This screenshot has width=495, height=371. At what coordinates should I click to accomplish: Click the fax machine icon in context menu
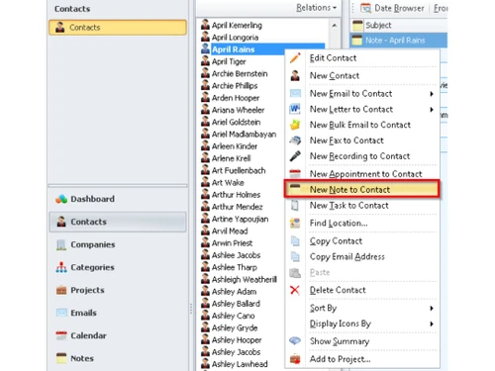click(295, 140)
